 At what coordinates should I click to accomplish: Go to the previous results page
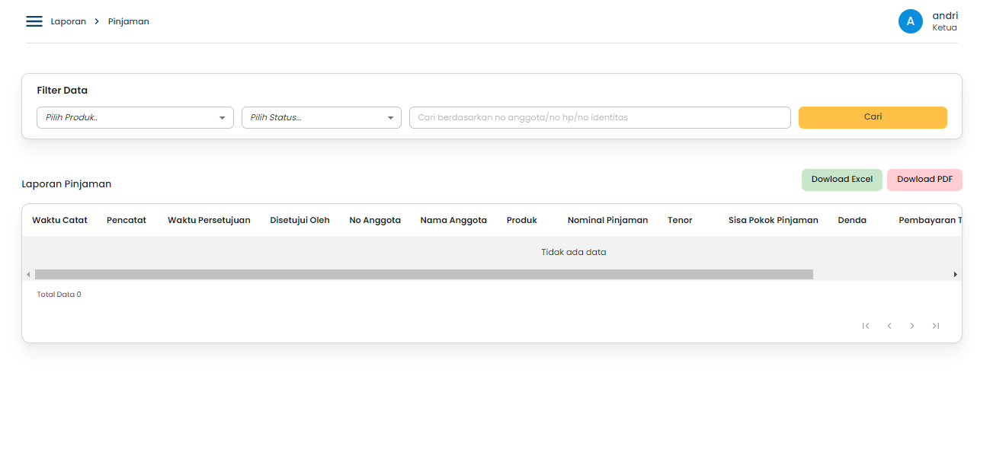889,325
